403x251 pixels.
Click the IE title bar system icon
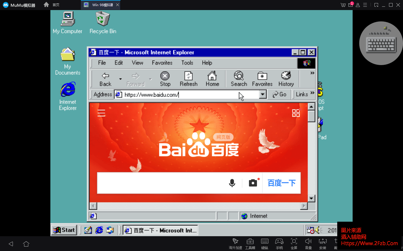(93, 52)
